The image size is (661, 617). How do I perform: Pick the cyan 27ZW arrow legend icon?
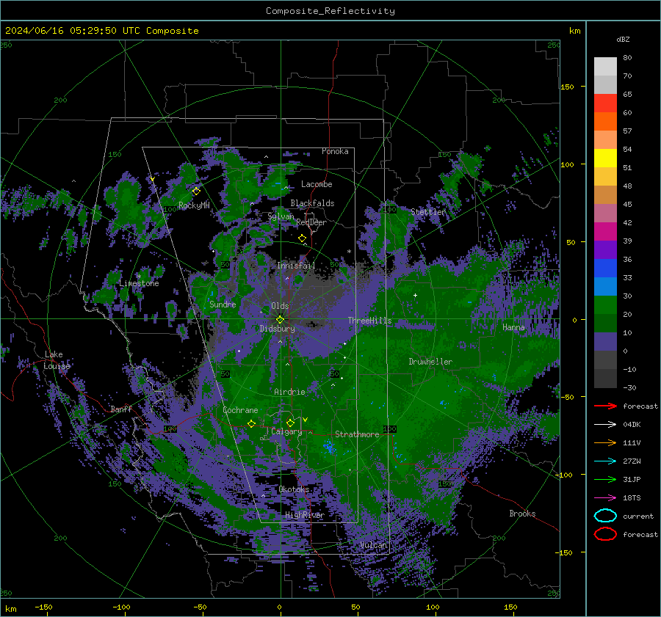pos(605,461)
